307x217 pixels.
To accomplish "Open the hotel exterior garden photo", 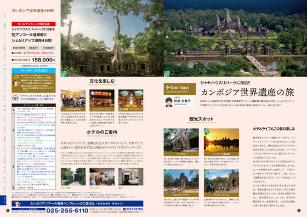I will click(x=73, y=176).
